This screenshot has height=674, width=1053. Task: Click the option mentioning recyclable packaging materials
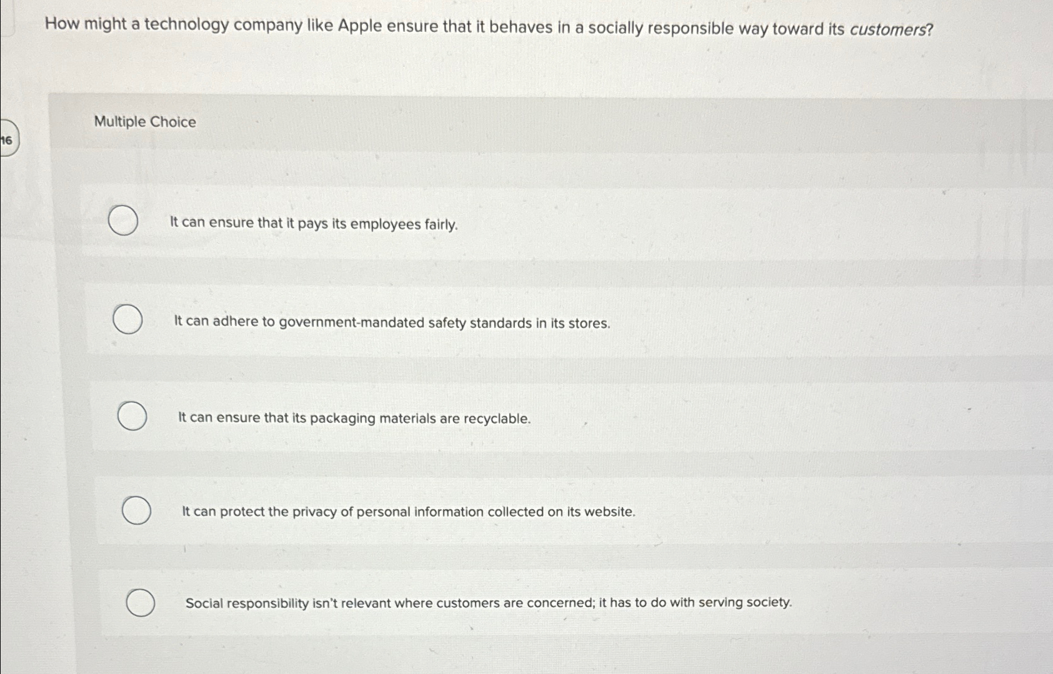pyautogui.click(x=354, y=419)
